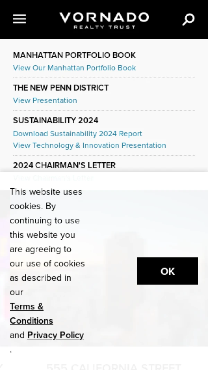Click the VORNADO wordmark logo
Image resolution: width=208 pixels, height=370 pixels.
pos(104,17)
